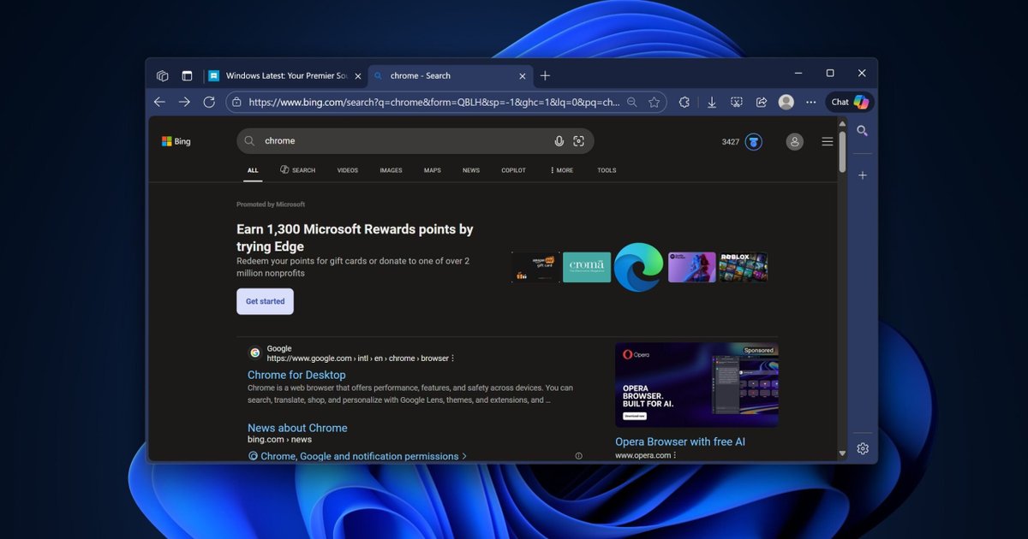
Task: Open Settings and more ellipsis menu
Action: click(810, 102)
